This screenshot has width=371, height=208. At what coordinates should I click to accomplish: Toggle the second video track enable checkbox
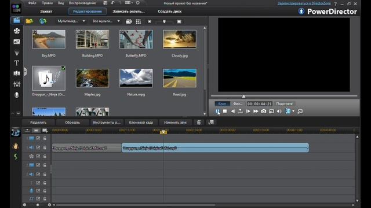pos(38,165)
